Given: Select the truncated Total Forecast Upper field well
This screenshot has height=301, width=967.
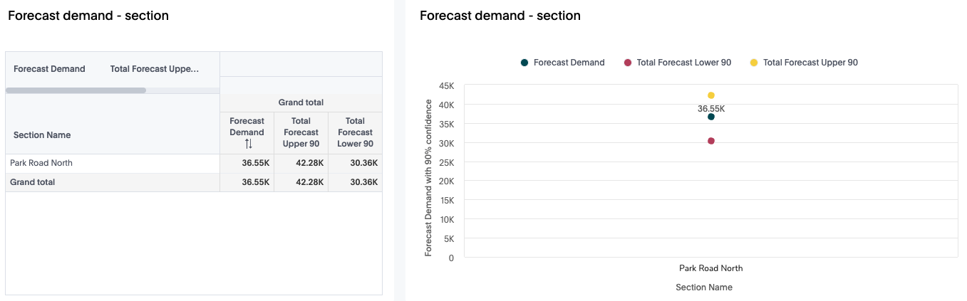Looking at the screenshot, I should coord(154,69).
